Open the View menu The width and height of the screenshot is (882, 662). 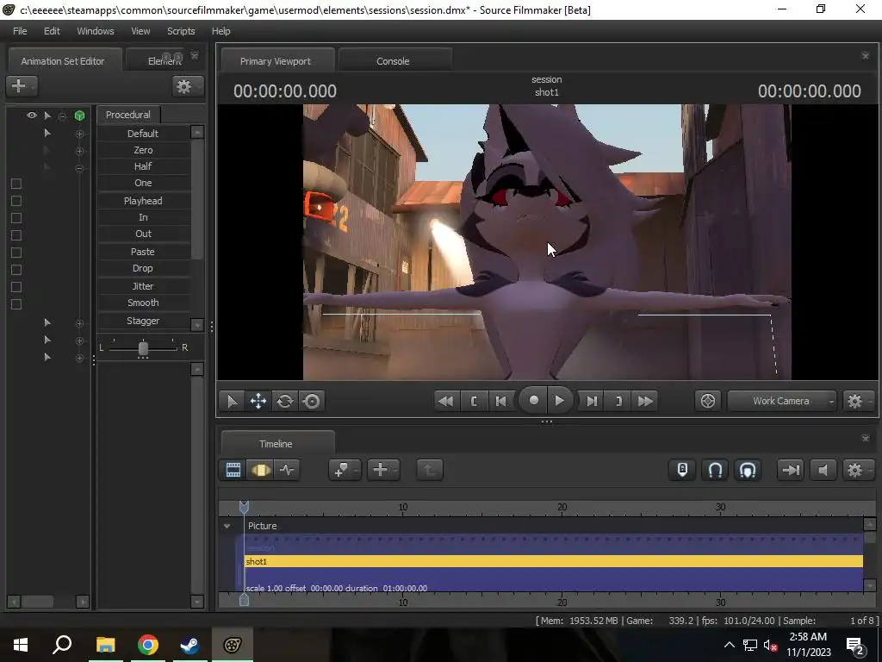[140, 31]
